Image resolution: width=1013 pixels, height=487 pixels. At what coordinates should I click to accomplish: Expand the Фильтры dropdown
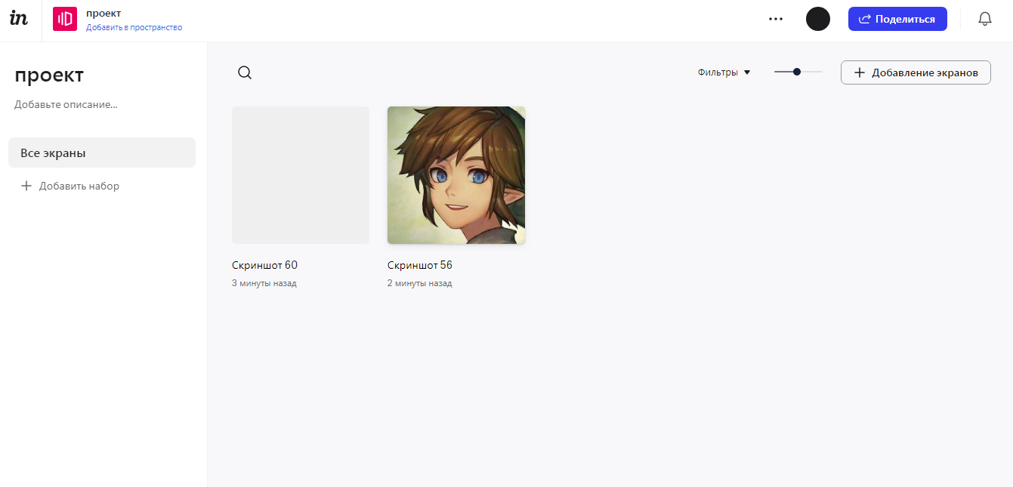point(724,72)
